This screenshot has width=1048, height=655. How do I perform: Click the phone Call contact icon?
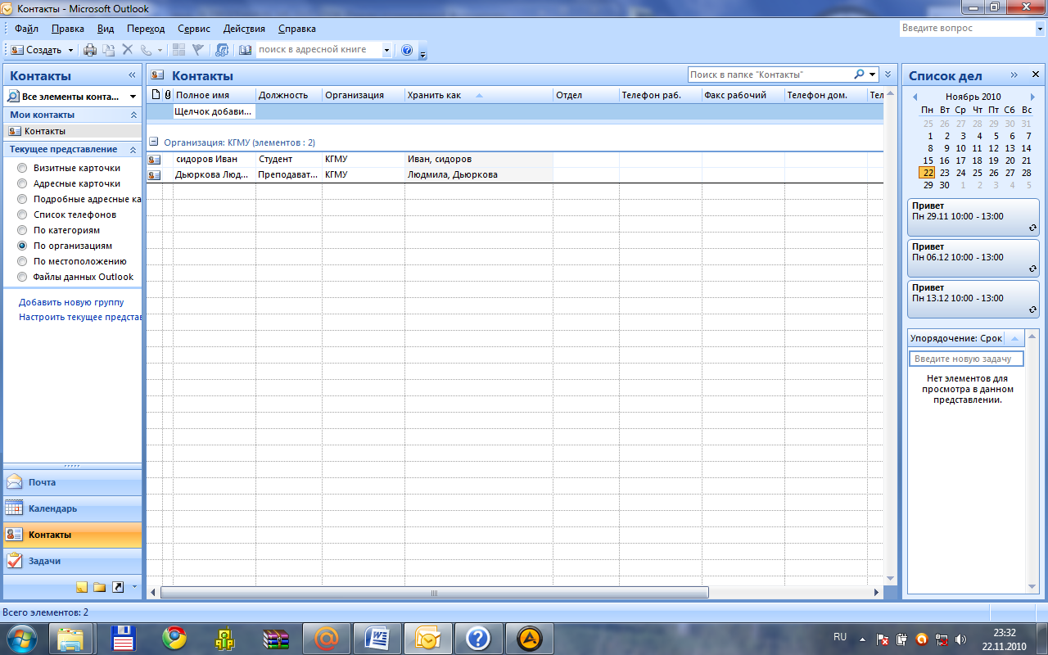(147, 50)
